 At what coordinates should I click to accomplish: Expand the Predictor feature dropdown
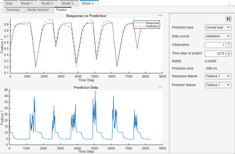(218, 85)
